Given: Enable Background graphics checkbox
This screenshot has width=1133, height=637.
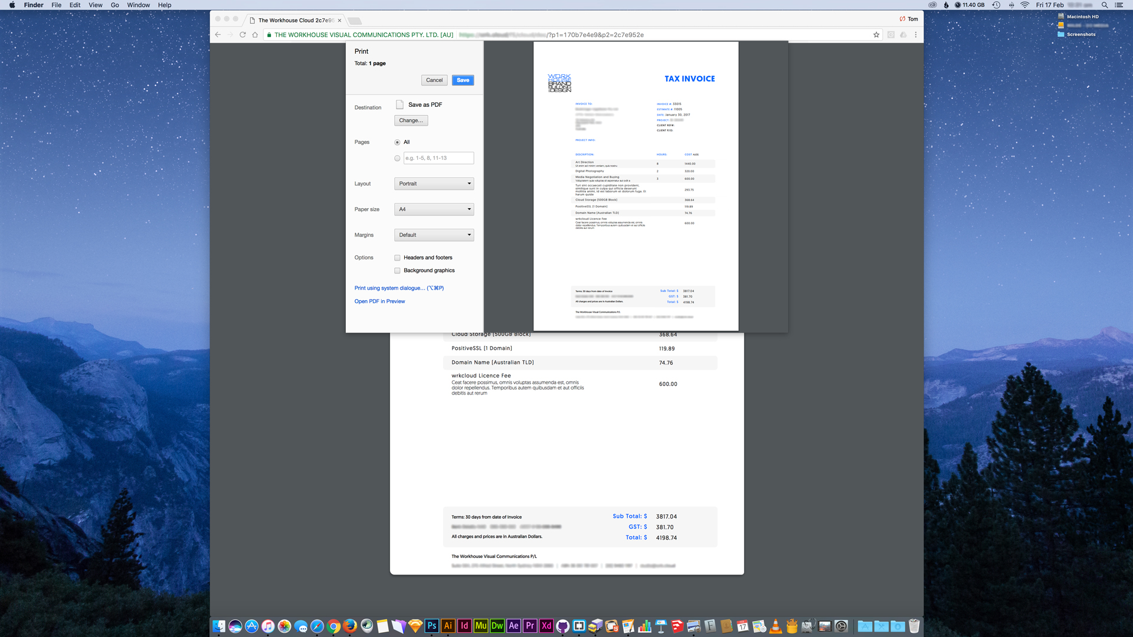Looking at the screenshot, I should coord(397,271).
